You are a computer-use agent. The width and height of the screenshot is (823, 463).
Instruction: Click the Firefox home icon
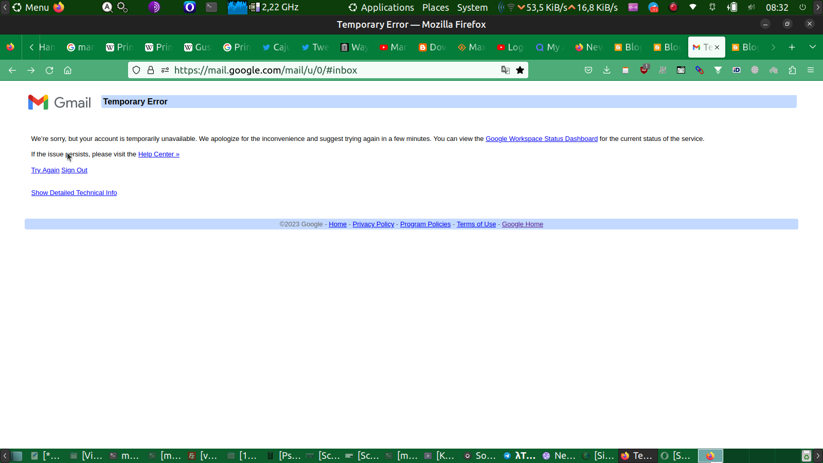coord(67,70)
